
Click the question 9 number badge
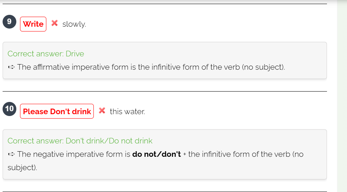10,21
